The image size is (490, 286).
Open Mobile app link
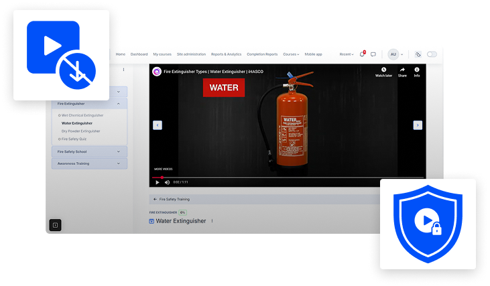point(313,54)
